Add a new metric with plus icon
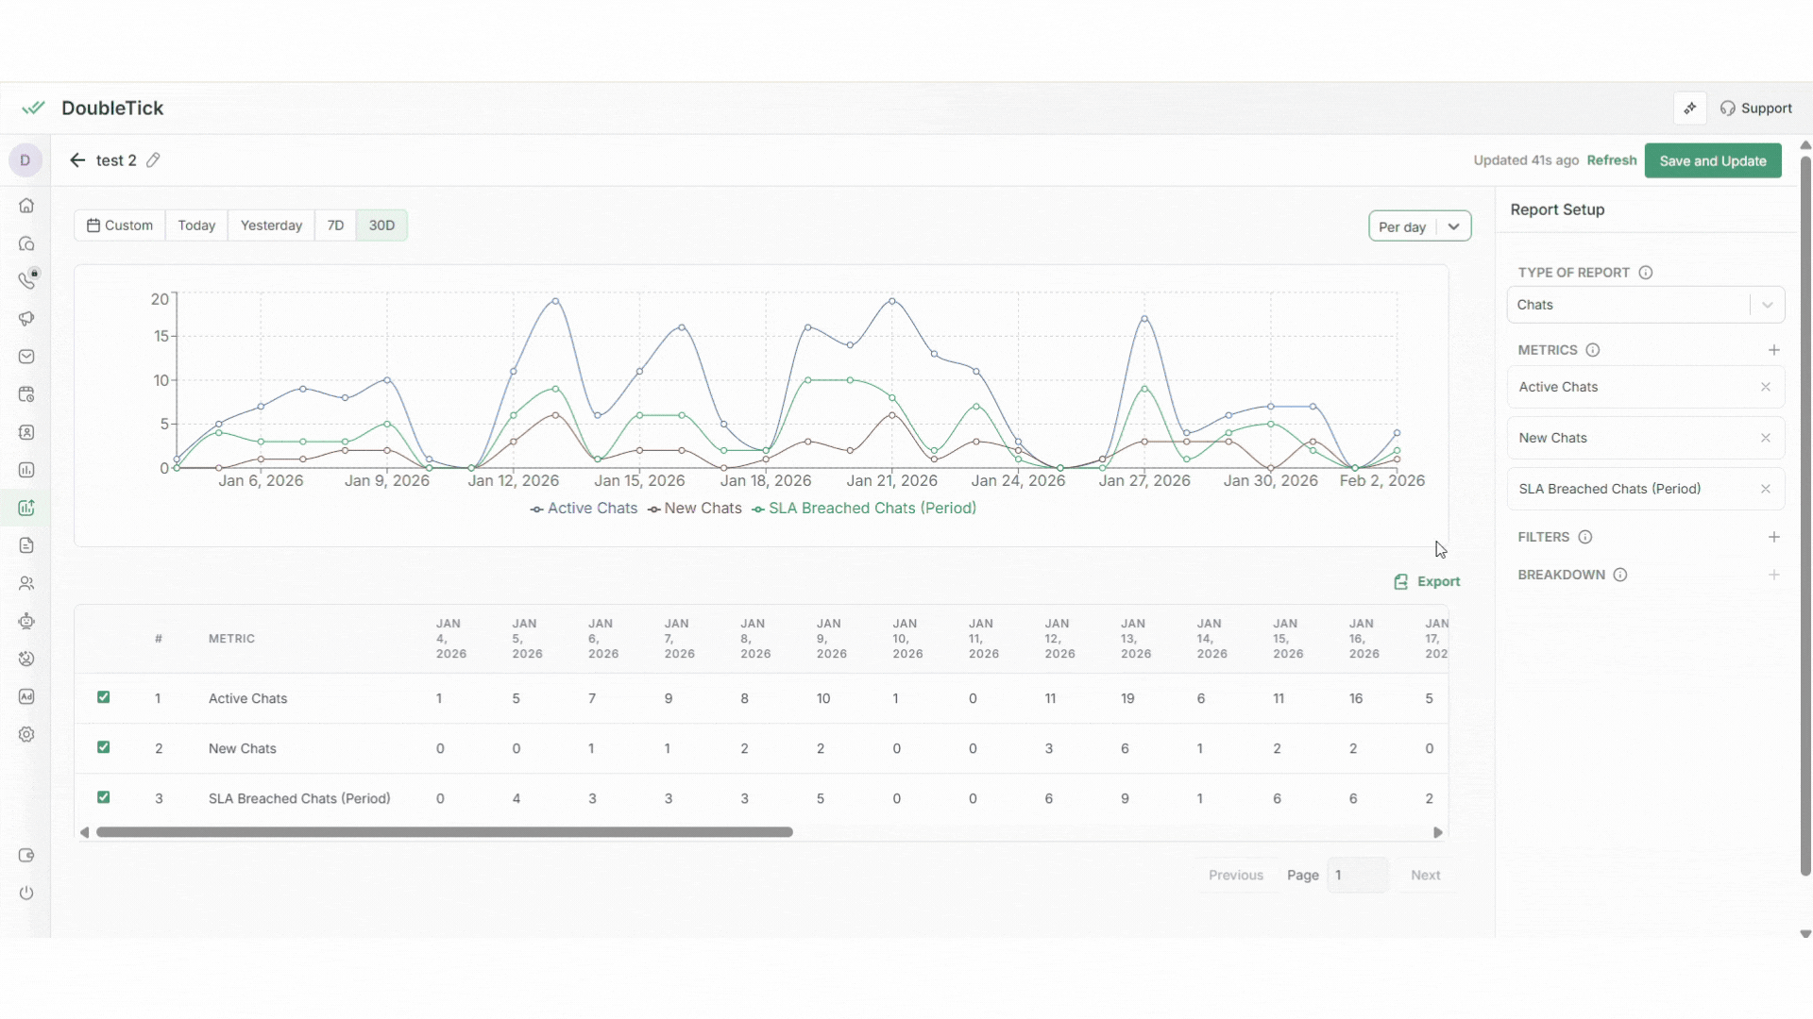This screenshot has width=1813, height=1019. 1773,350
